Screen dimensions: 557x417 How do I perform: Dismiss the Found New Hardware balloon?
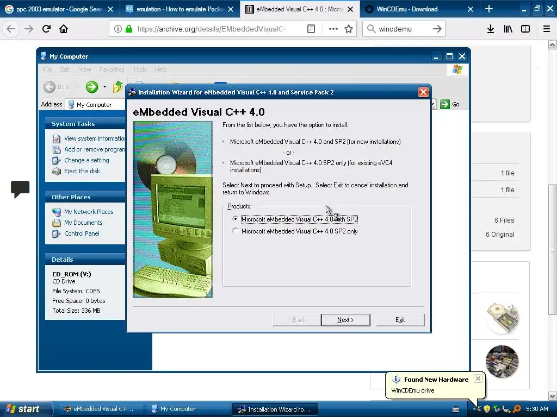(478, 378)
